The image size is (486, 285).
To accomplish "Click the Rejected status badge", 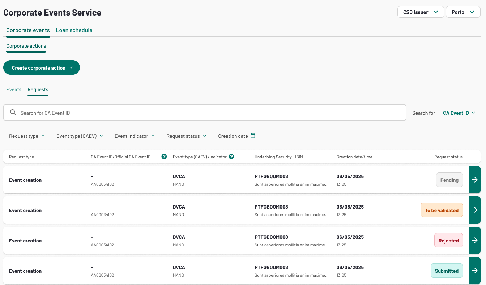I will pos(448,241).
